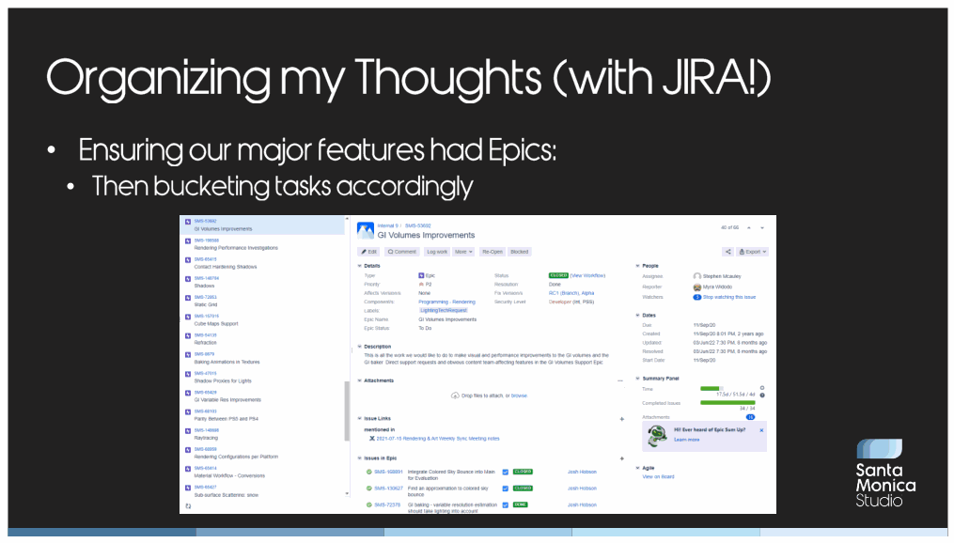
Task: Toggle the checkbox for SMS-72378 issue
Action: click(x=505, y=505)
